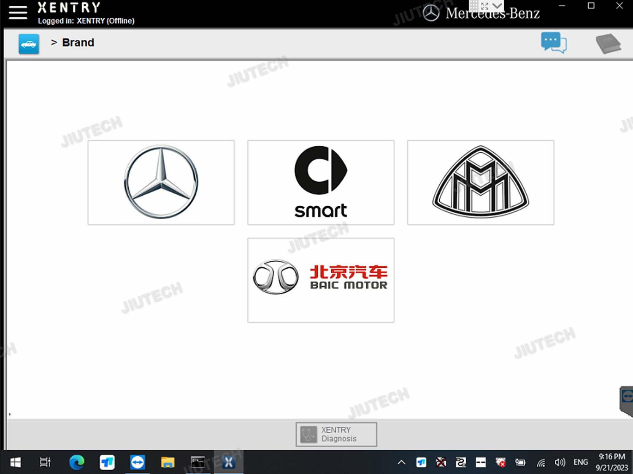Click the Brand breadcrumb label

[x=78, y=43]
